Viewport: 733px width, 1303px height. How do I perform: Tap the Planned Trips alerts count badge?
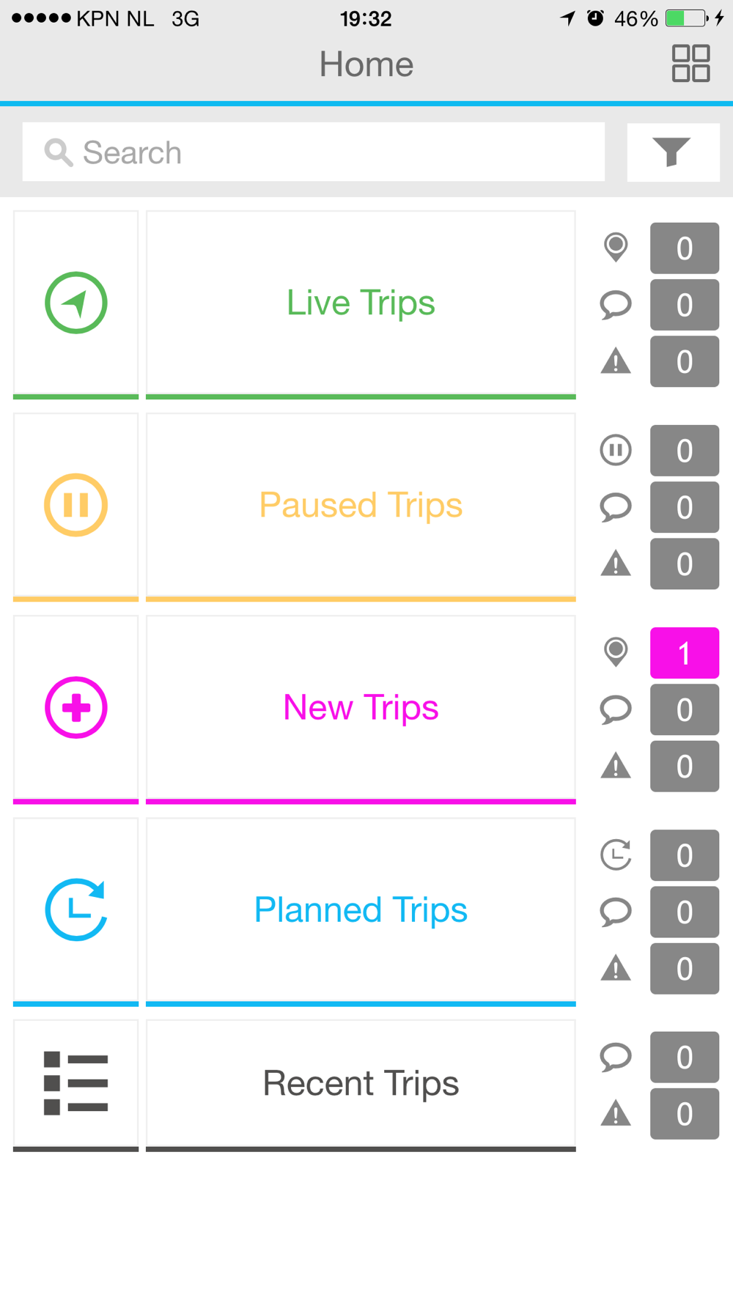coord(685,969)
